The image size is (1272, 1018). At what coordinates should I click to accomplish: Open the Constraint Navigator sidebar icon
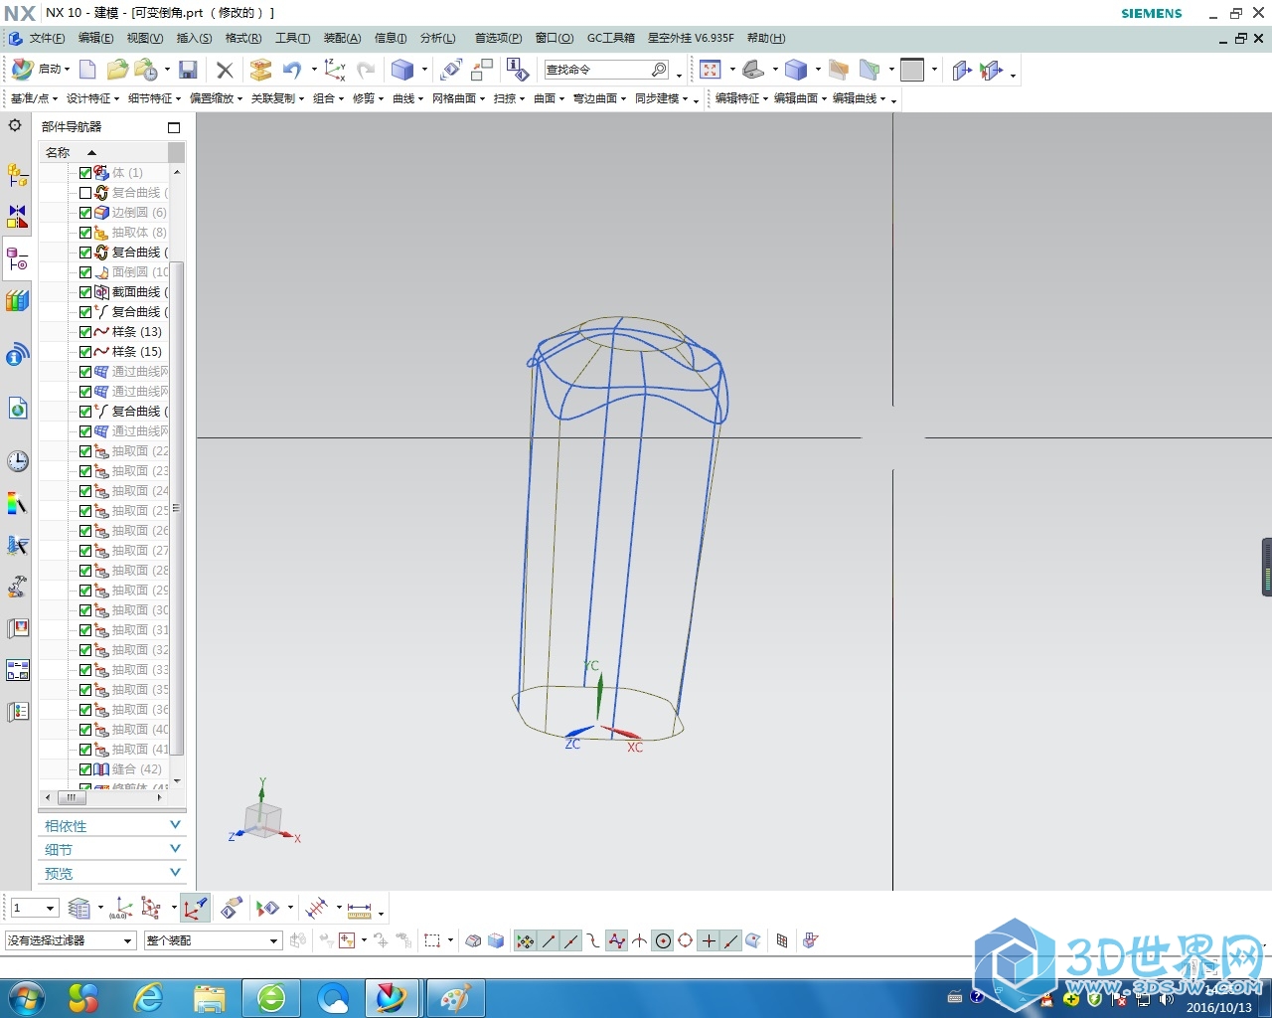click(x=17, y=216)
